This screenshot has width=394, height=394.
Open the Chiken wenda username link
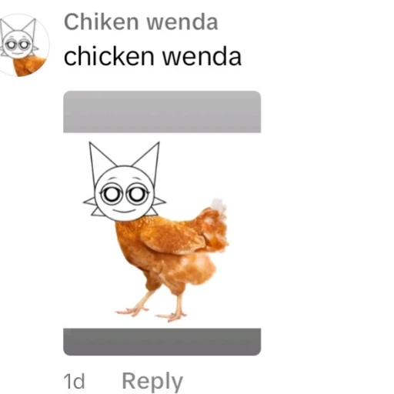click(x=141, y=22)
